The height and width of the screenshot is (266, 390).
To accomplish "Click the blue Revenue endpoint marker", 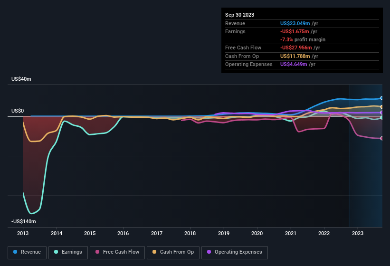I will point(381,98).
